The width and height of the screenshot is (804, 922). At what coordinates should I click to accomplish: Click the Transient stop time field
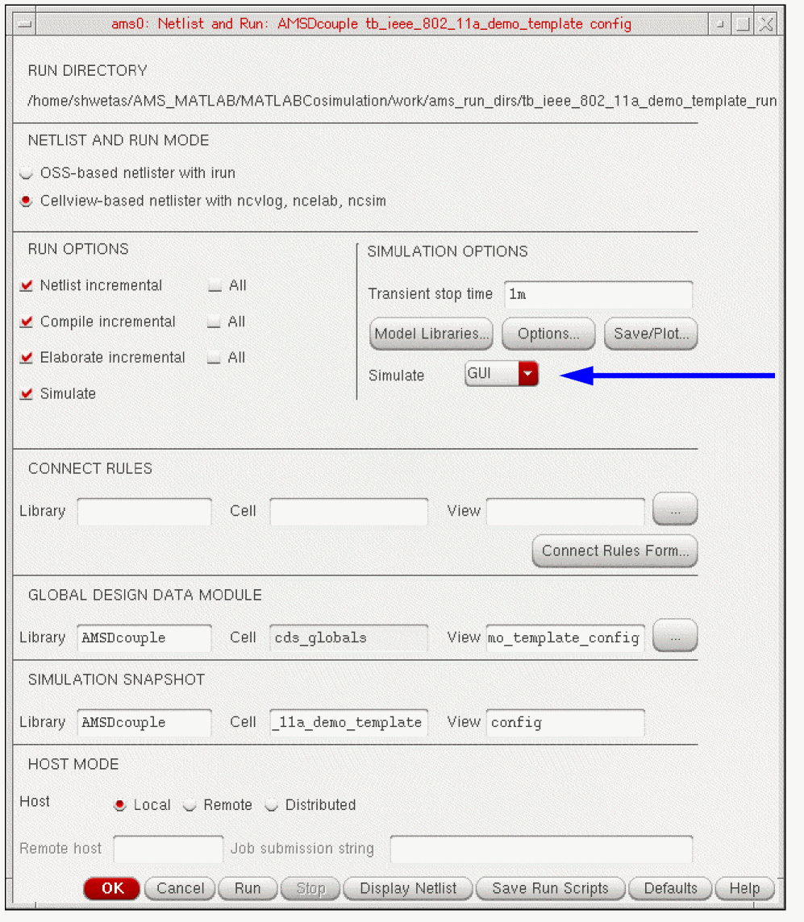598,295
